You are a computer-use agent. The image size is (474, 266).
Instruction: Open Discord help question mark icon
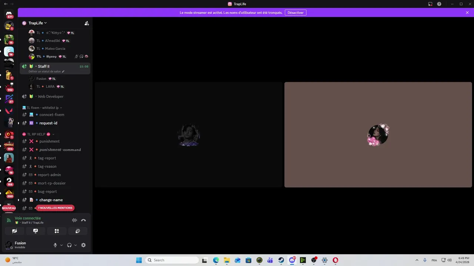click(439, 4)
